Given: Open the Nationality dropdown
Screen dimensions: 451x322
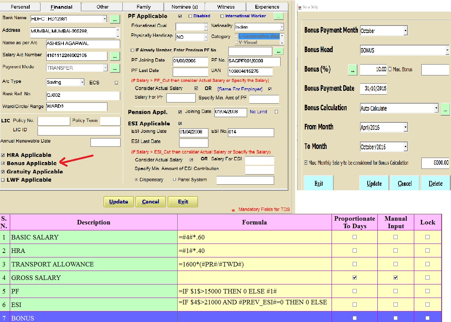Looking at the screenshot, I should (282, 27).
